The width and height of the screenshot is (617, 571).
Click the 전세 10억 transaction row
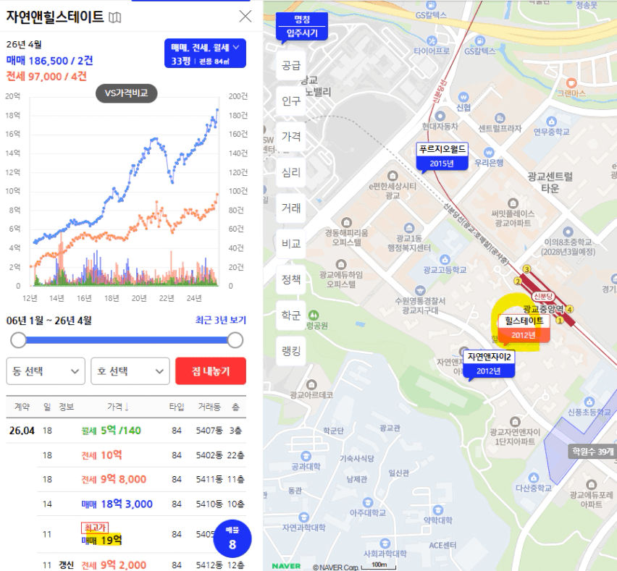click(142, 455)
